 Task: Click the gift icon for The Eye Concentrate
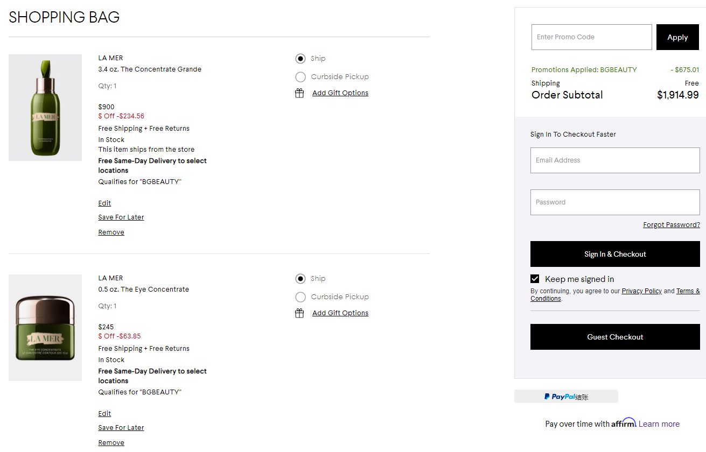(x=299, y=313)
